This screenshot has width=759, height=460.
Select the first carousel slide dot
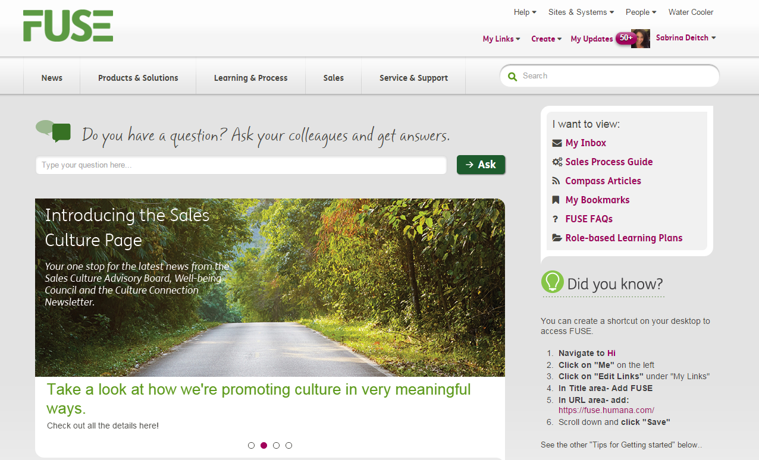point(251,445)
